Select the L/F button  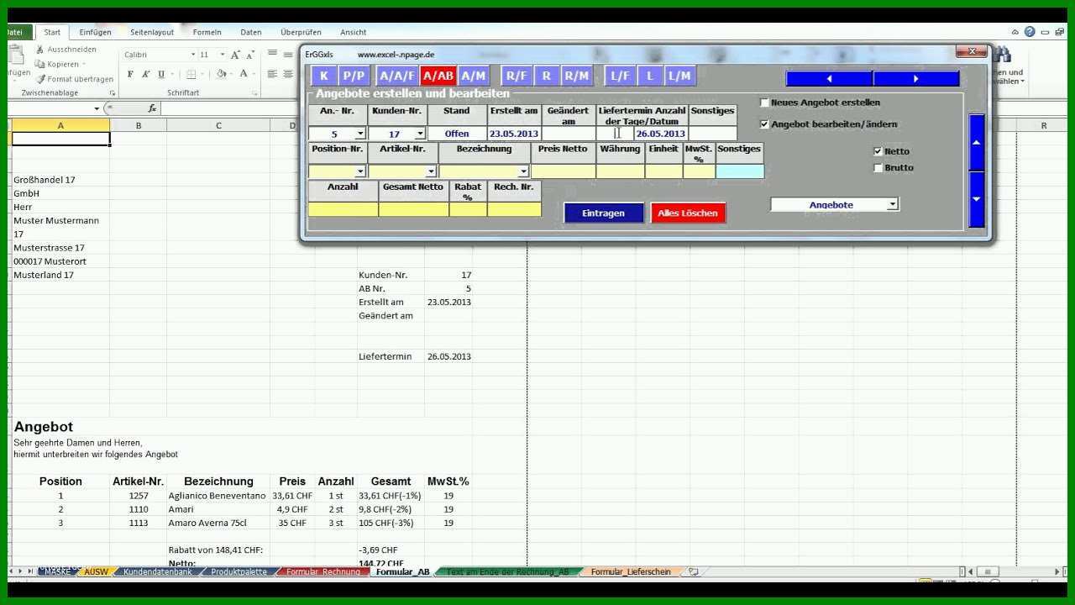(x=620, y=76)
